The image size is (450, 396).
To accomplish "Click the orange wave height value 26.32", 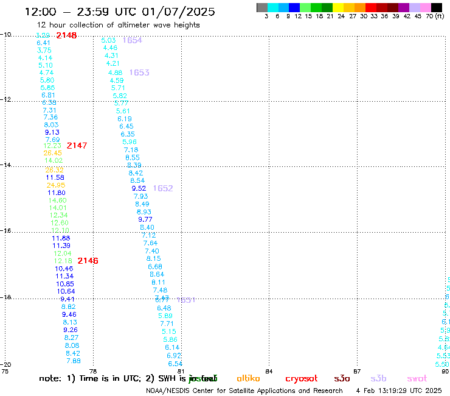I will [x=55, y=170].
